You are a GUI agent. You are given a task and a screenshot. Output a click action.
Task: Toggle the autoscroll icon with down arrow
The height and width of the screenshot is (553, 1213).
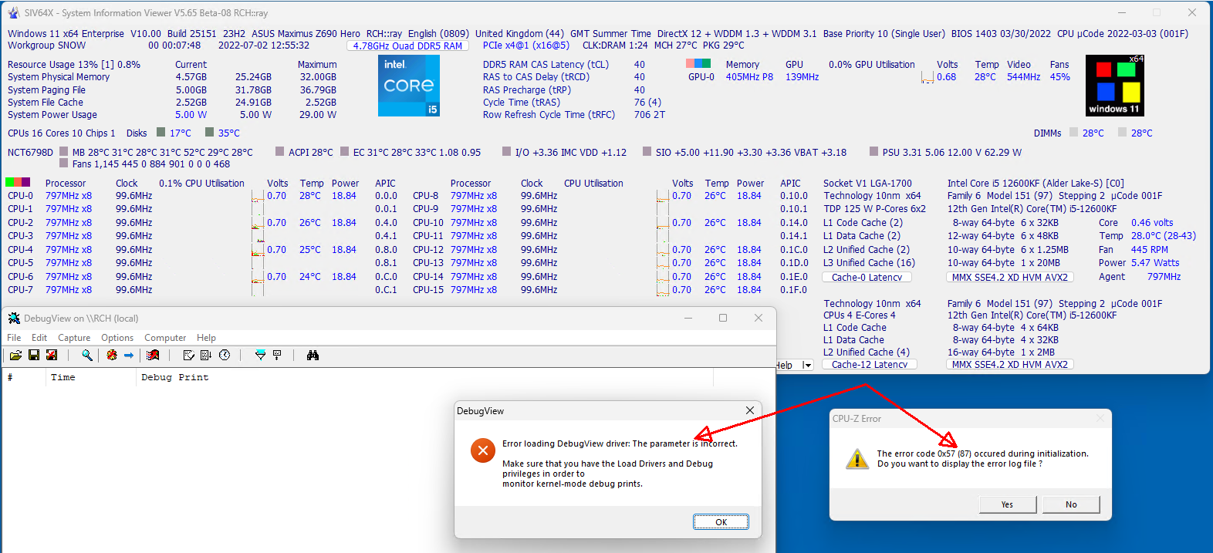point(206,355)
